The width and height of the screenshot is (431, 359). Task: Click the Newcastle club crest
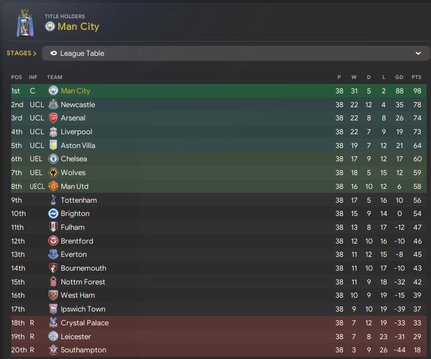[53, 104]
